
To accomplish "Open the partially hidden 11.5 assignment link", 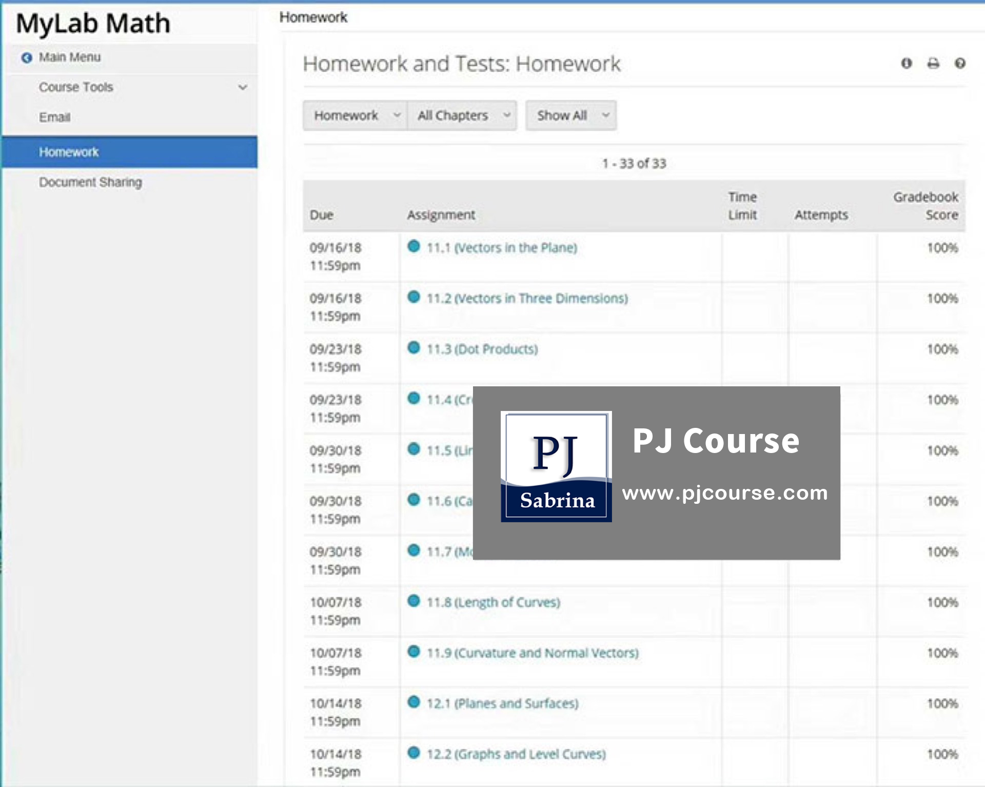I will click(x=449, y=450).
